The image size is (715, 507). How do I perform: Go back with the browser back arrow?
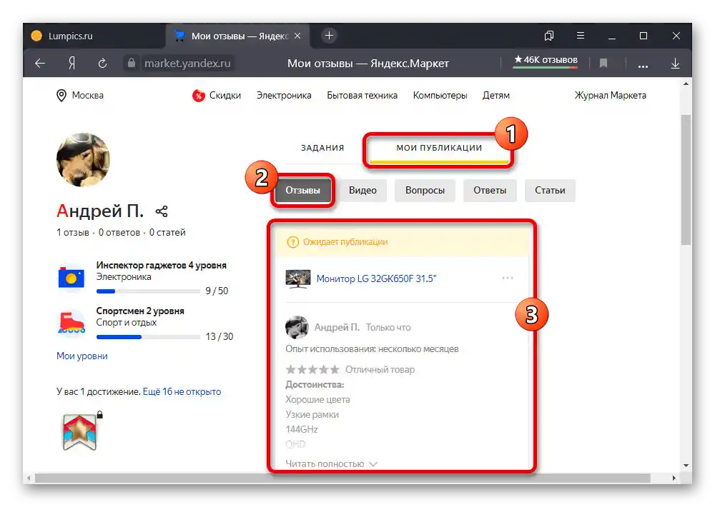coord(40,64)
